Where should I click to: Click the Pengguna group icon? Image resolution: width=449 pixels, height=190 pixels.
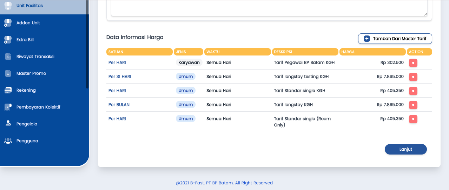point(8,141)
